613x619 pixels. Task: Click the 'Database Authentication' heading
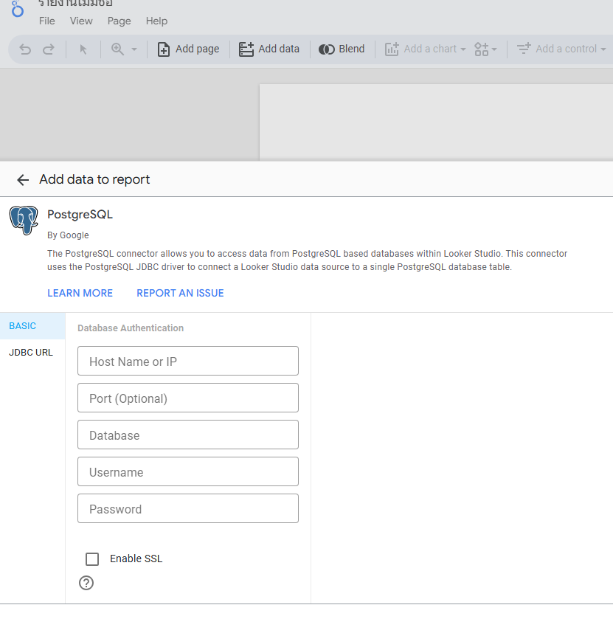click(x=131, y=328)
